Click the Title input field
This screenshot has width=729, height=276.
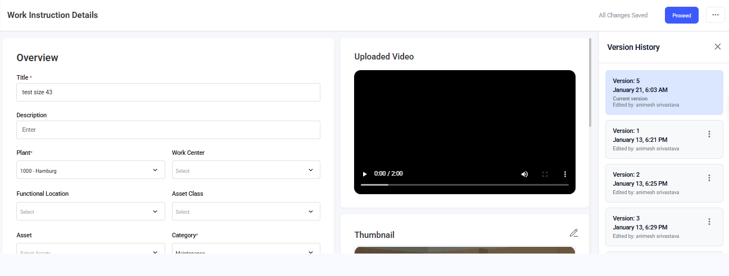pyautogui.click(x=168, y=93)
